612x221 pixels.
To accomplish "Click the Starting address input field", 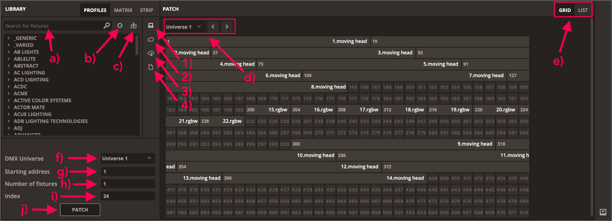I will pos(128,172).
